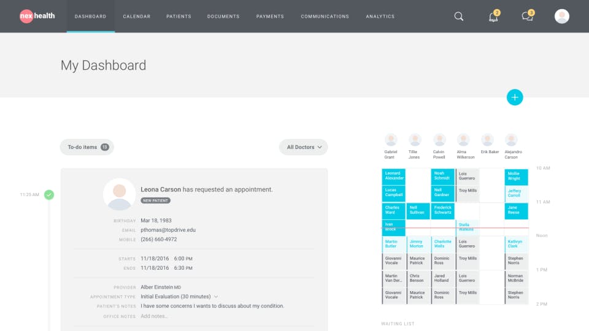The width and height of the screenshot is (589, 331).
Task: Open the Documents tab
Action: (x=223, y=17)
